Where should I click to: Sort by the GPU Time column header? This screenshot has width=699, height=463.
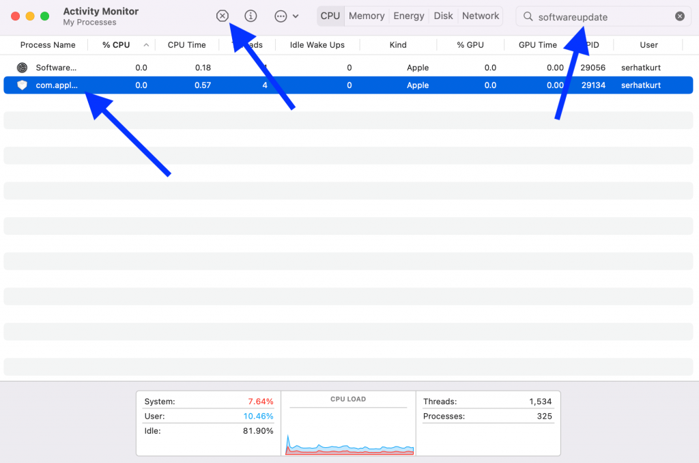538,45
